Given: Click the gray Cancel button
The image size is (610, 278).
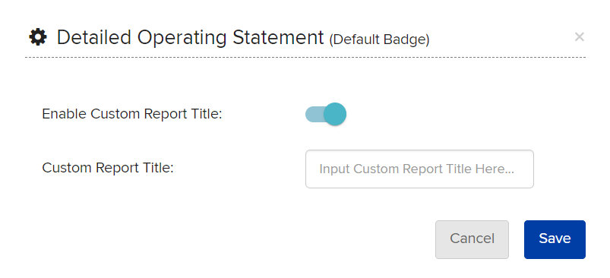Looking at the screenshot, I should pyautogui.click(x=472, y=239).
